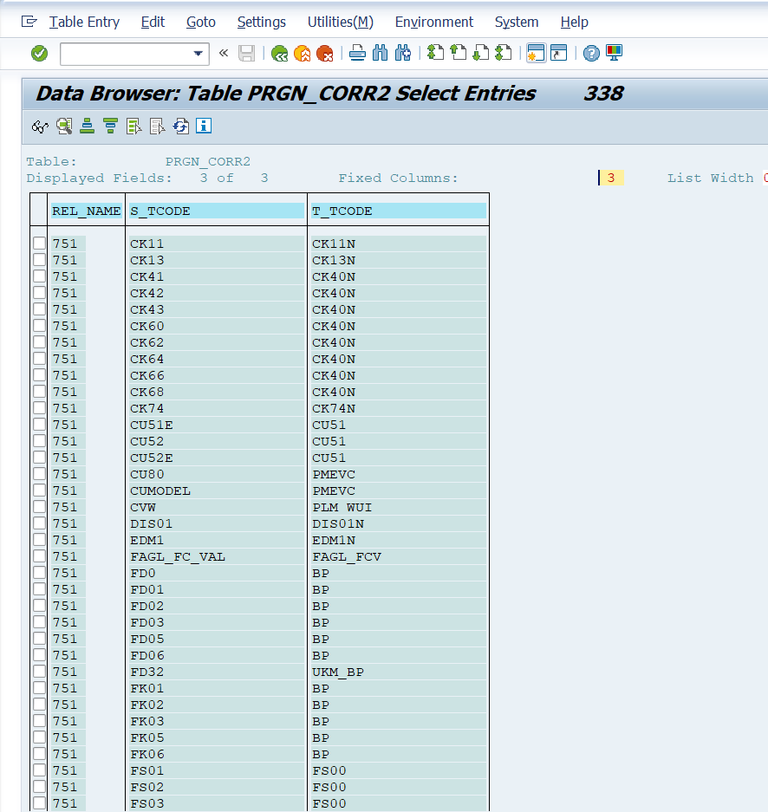Click the Find binoculars icon
Screen dimensions: 768x812
[x=381, y=54]
